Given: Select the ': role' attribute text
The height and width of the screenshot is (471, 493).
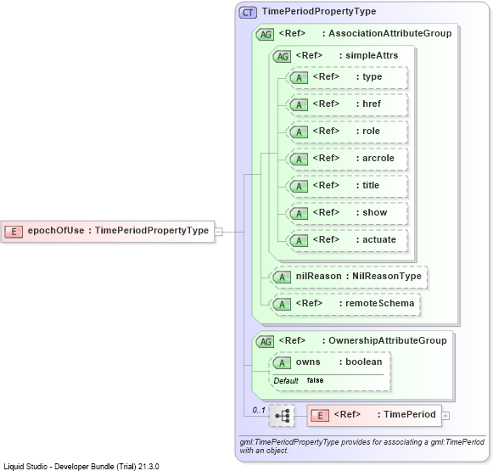Looking at the screenshot, I should [x=368, y=131].
